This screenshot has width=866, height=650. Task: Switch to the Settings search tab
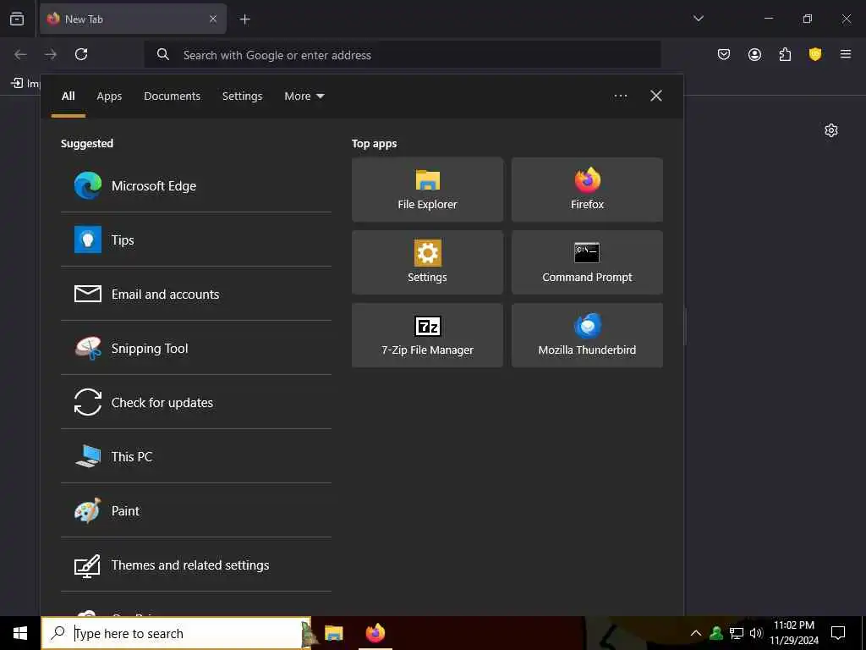(x=243, y=96)
